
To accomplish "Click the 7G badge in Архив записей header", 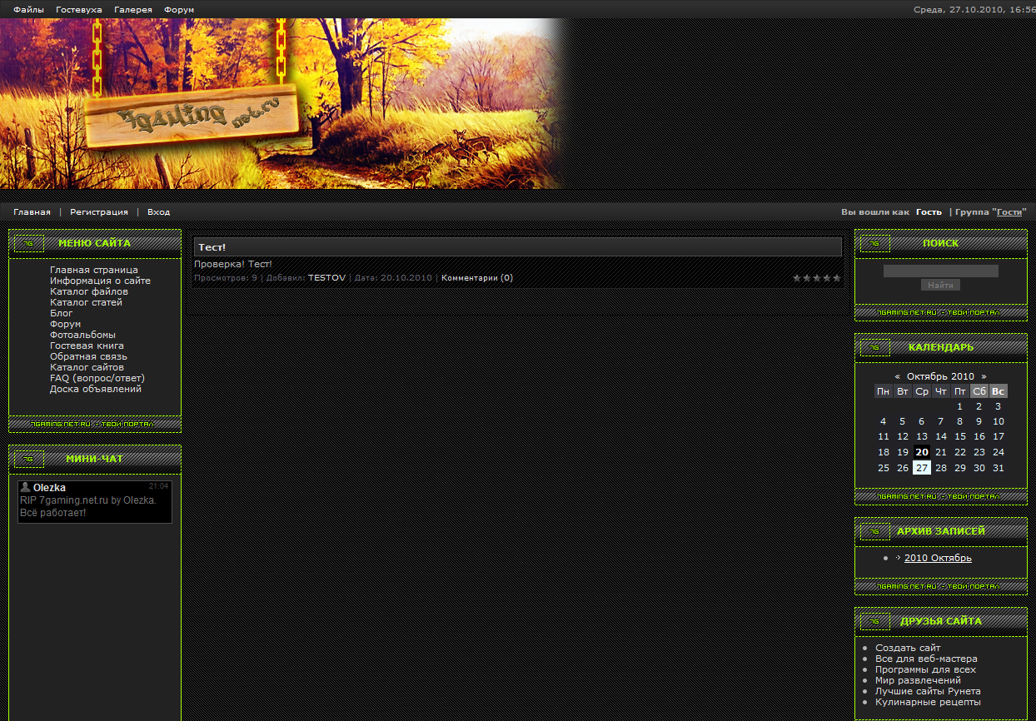I will [875, 531].
